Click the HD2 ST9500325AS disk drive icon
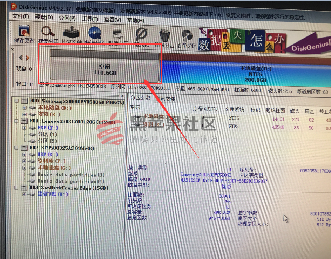The width and height of the screenshot is (331, 259). [24, 148]
